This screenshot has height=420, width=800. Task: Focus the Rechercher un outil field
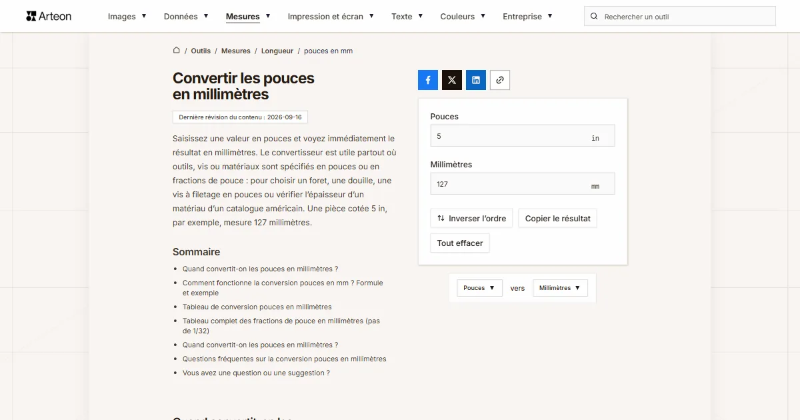point(680,17)
